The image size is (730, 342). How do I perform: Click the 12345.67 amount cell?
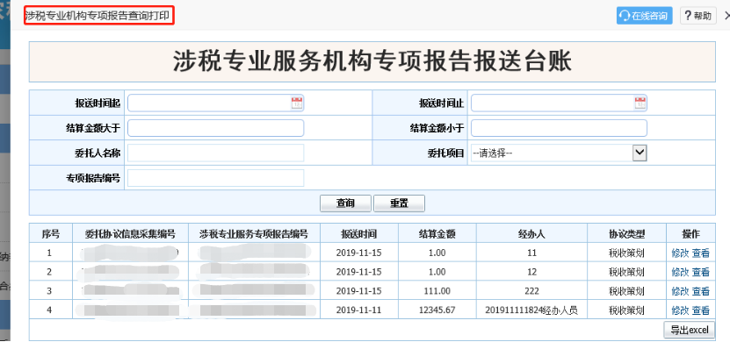click(437, 310)
